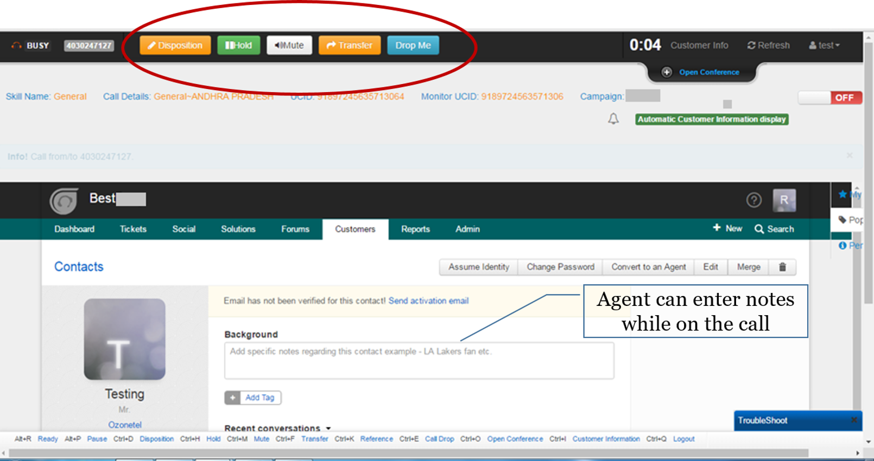Click Disposition shortcut link in footer
This screenshot has height=461, width=874.
(156, 439)
